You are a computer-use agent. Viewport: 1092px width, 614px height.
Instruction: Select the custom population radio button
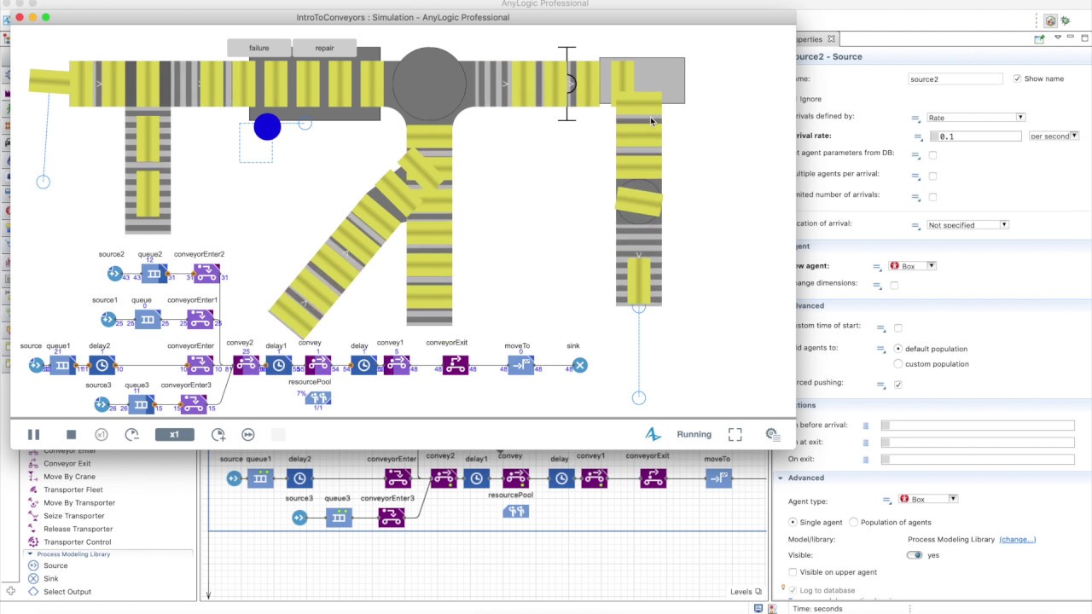point(898,364)
